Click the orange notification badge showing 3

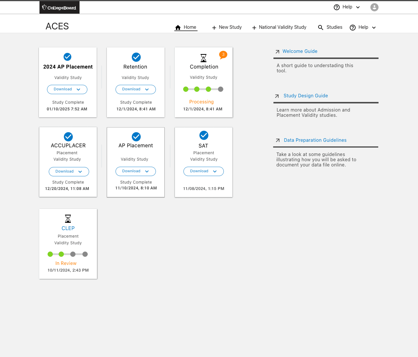[x=223, y=55]
